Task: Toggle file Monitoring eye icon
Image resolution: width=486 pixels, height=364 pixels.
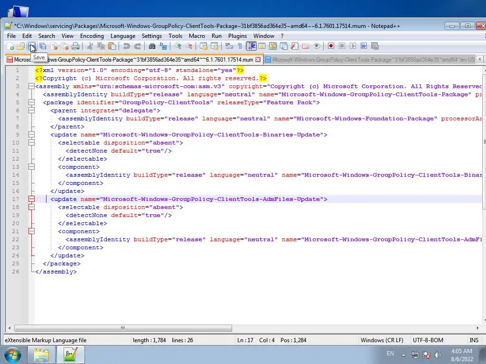Action: [x=317, y=46]
